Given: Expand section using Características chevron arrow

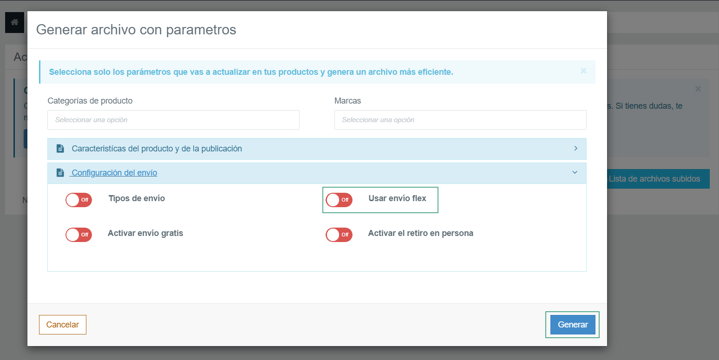Looking at the screenshot, I should (x=575, y=149).
